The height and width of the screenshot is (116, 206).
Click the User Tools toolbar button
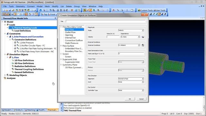pyautogui.click(x=159, y=10)
